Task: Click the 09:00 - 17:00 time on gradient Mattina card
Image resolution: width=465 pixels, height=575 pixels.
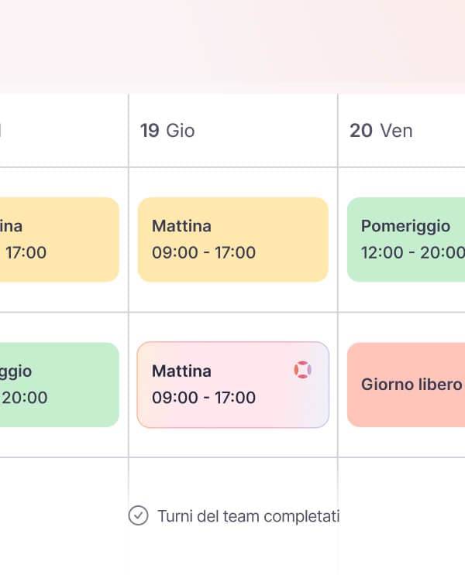Action: pos(204,398)
